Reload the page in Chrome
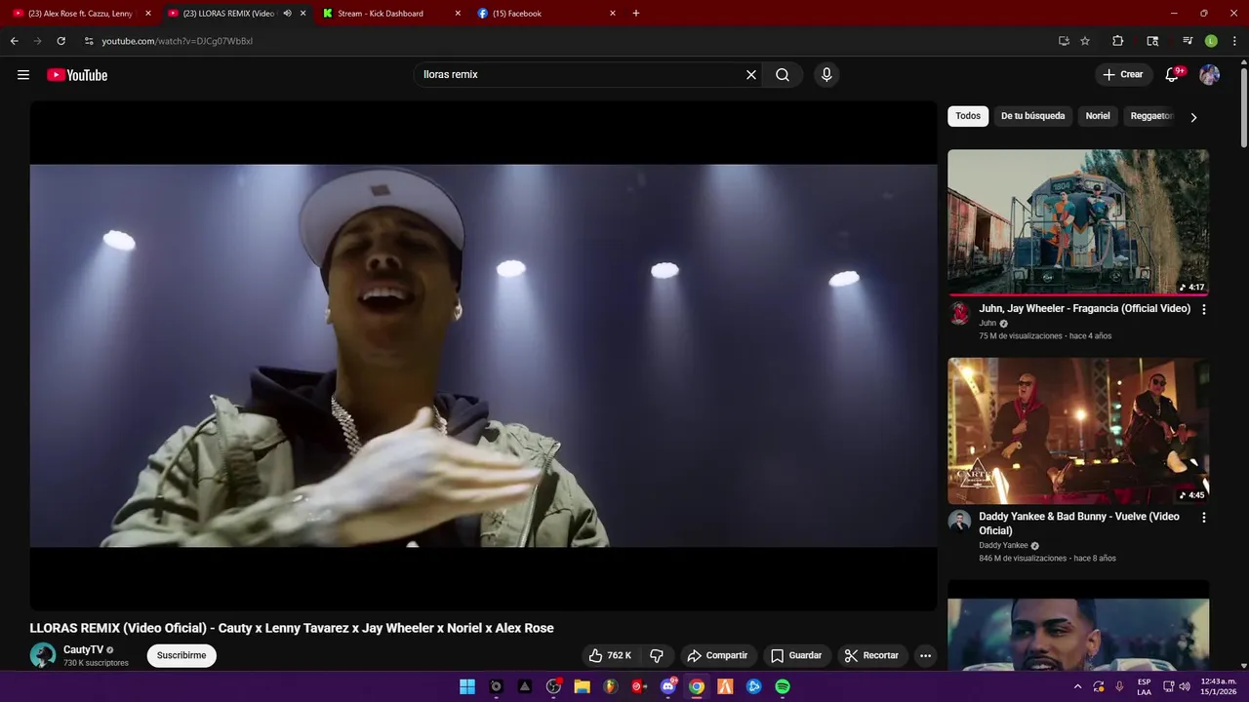 (x=60, y=41)
